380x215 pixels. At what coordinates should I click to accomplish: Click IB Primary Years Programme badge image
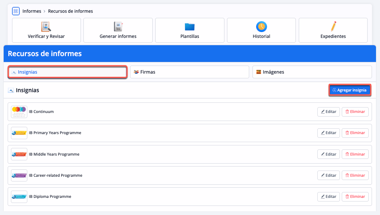[x=19, y=133]
